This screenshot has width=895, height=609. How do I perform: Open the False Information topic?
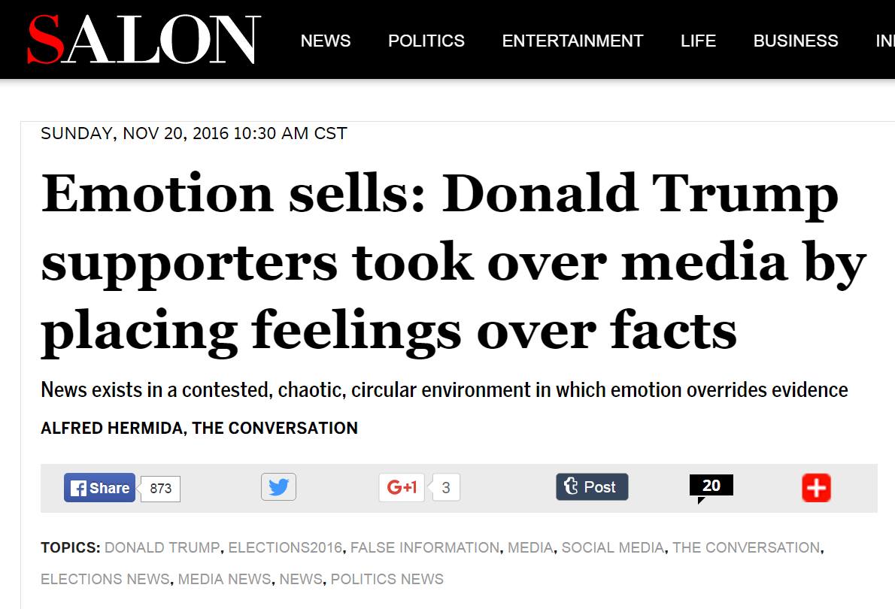pyautogui.click(x=425, y=548)
